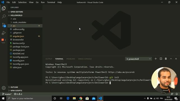Click the VS Code logo in title bar

coord(3,2)
